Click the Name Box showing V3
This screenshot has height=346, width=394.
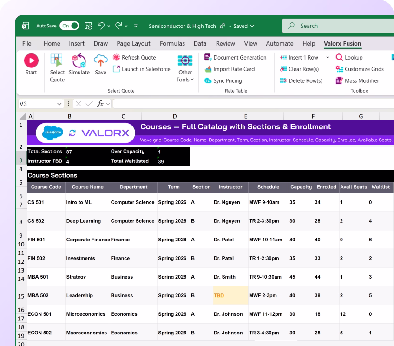pyautogui.click(x=37, y=104)
